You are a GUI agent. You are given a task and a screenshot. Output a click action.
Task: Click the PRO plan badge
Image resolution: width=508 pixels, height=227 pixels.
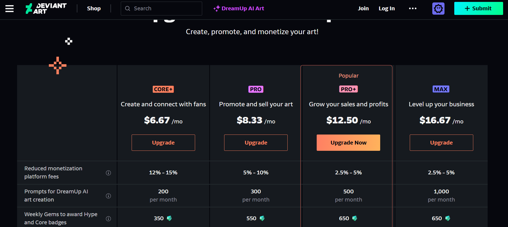click(256, 89)
